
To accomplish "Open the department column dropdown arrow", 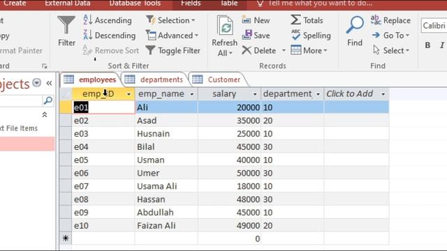I will click(318, 94).
